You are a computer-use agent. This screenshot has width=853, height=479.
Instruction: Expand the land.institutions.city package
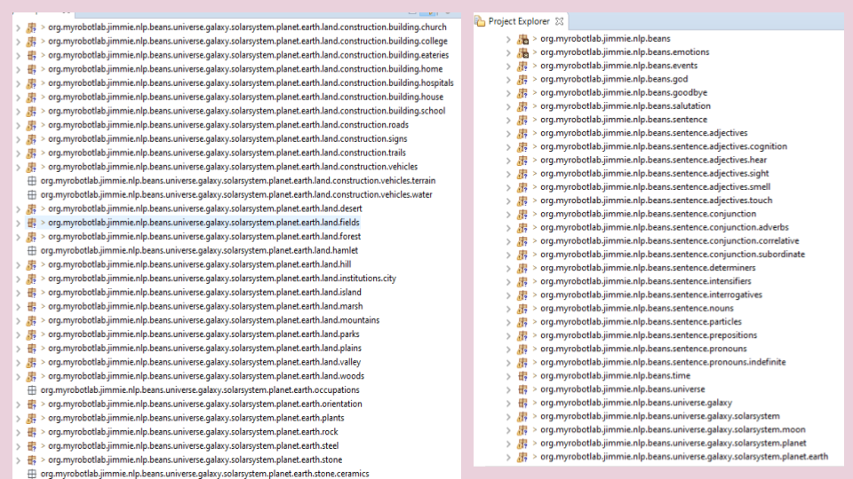18,279
